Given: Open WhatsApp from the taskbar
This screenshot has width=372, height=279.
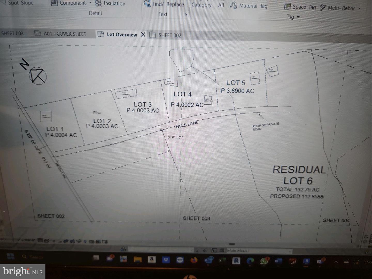Looking at the screenshot, I should (x=264, y=261).
